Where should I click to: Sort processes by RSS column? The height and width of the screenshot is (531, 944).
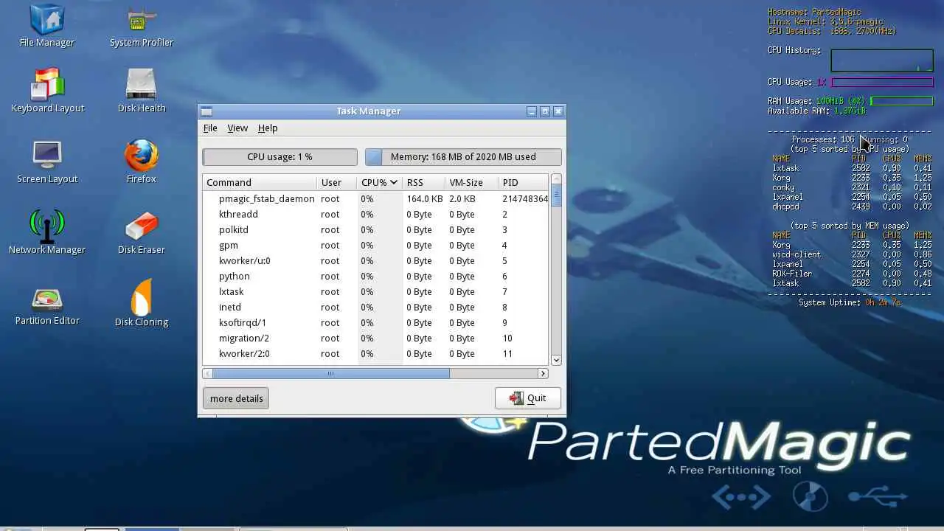click(x=424, y=182)
